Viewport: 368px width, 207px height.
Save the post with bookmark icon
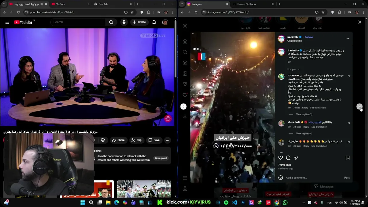pos(347,158)
